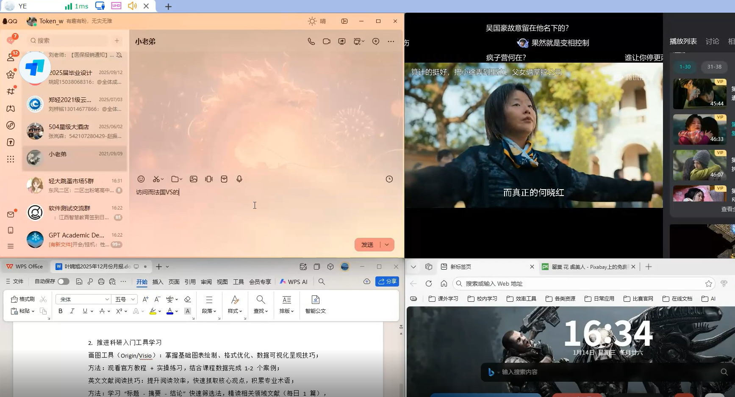Screen dimensions: 735x397
Task: Open the QQ mail icon in sidebar
Action: coord(11,214)
